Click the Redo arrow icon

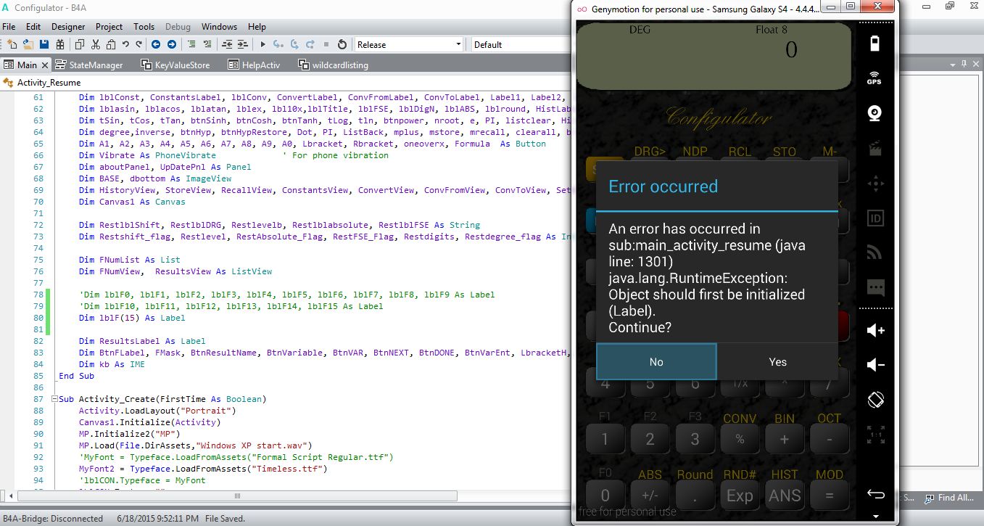coord(138,44)
